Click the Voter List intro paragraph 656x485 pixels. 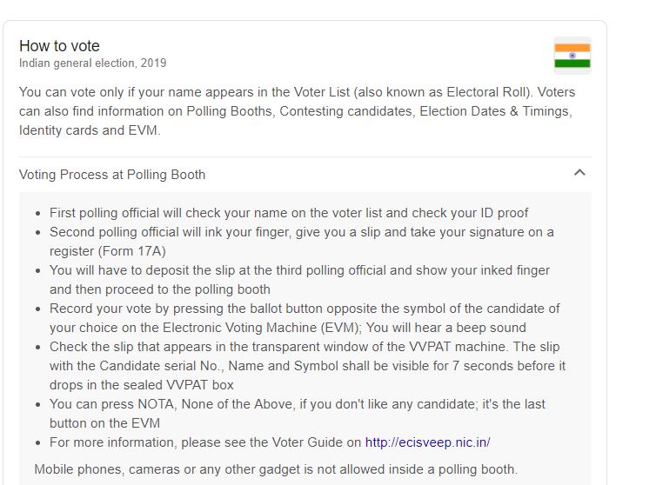pyautogui.click(x=297, y=110)
